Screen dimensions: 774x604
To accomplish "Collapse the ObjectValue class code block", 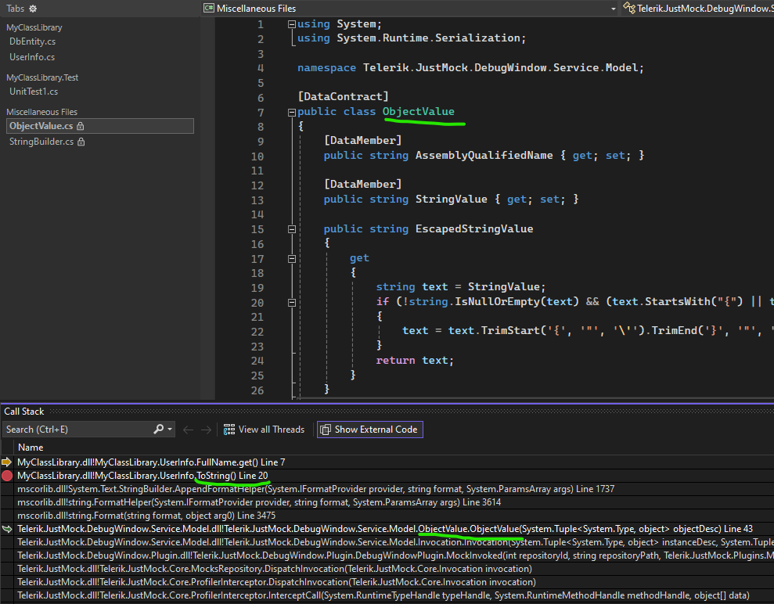I will point(292,112).
